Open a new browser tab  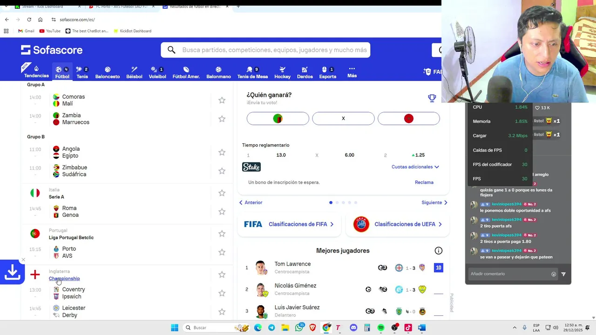pos(238,7)
